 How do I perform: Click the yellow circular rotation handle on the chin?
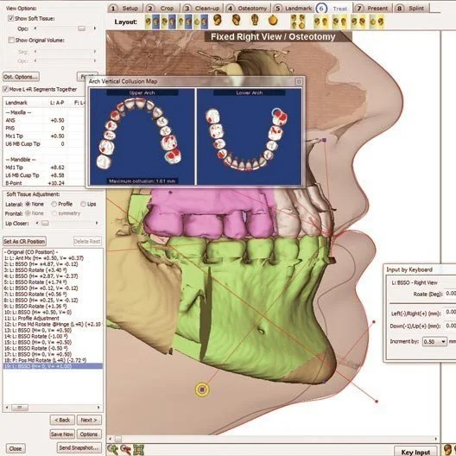202,389
